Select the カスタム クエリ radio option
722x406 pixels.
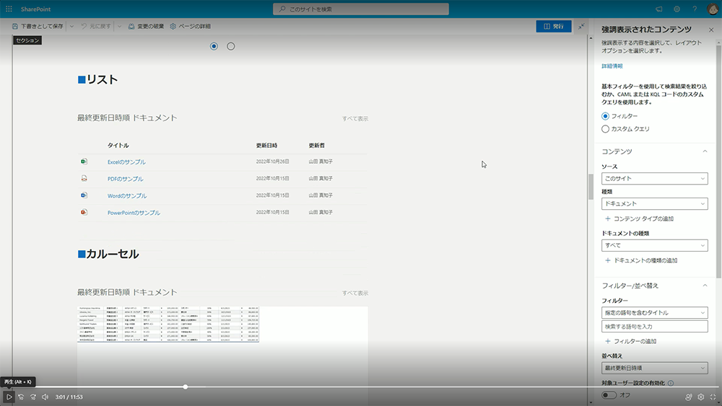pos(606,129)
